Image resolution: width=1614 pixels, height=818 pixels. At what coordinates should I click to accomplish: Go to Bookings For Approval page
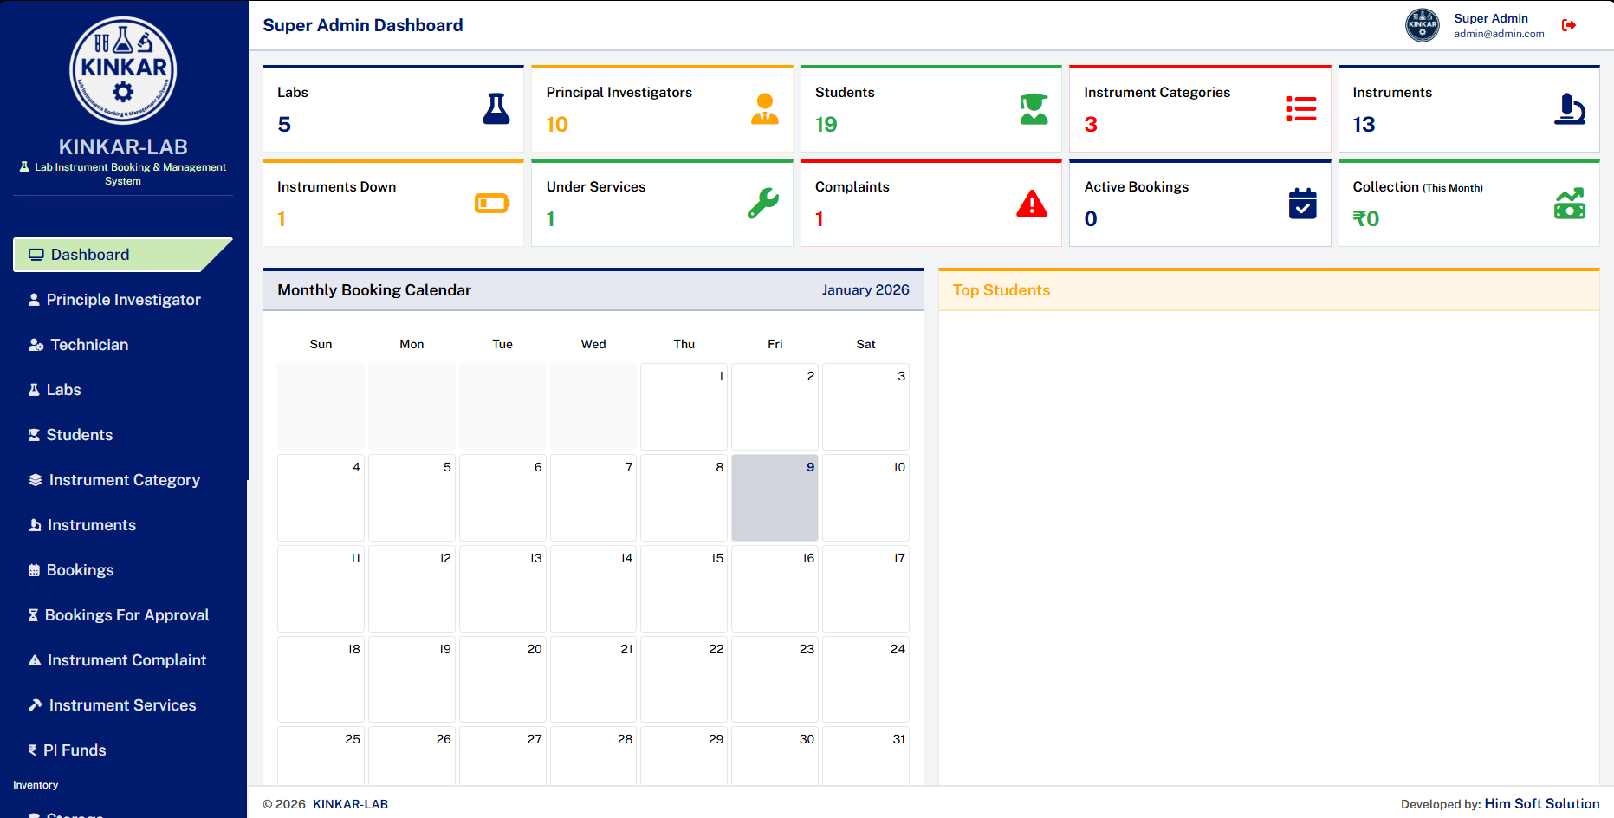pyautogui.click(x=126, y=615)
